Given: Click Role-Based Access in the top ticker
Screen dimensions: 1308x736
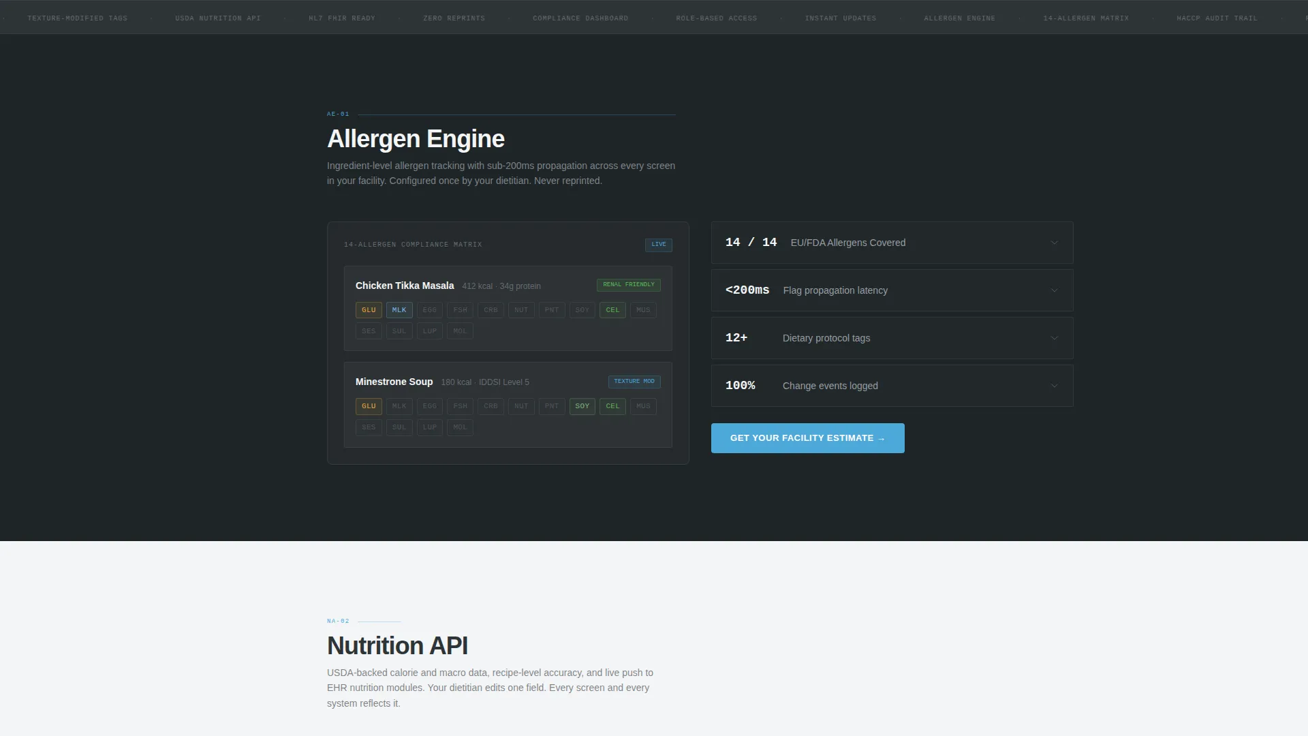Looking at the screenshot, I should pyautogui.click(x=717, y=18).
